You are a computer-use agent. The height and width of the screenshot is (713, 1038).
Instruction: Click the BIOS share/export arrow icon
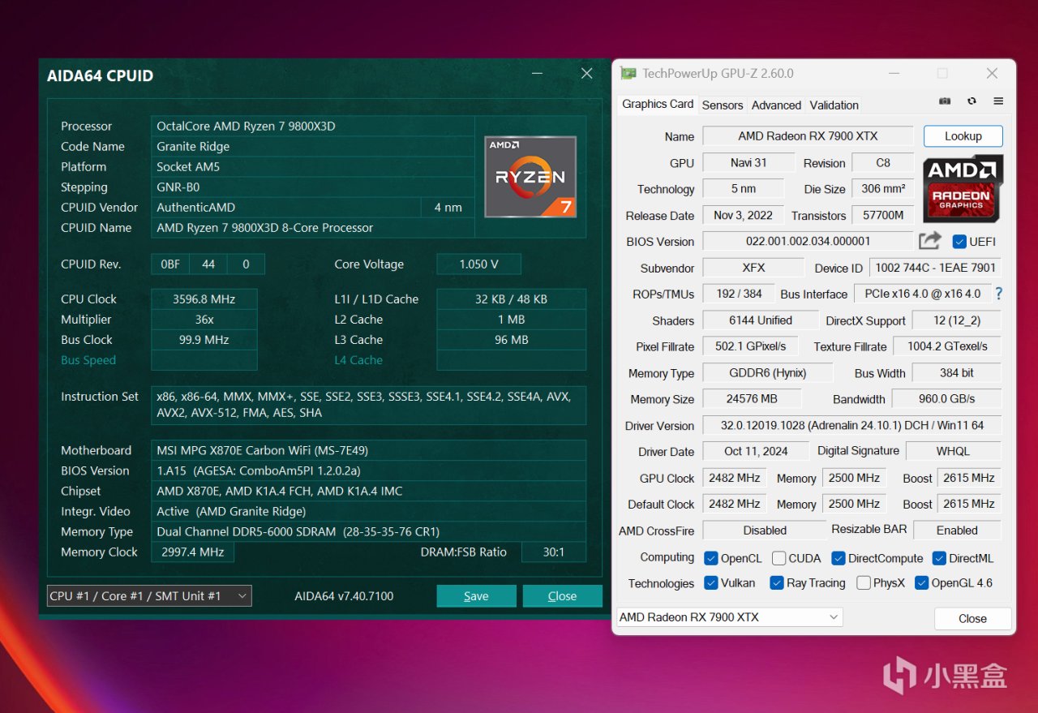pyautogui.click(x=930, y=241)
